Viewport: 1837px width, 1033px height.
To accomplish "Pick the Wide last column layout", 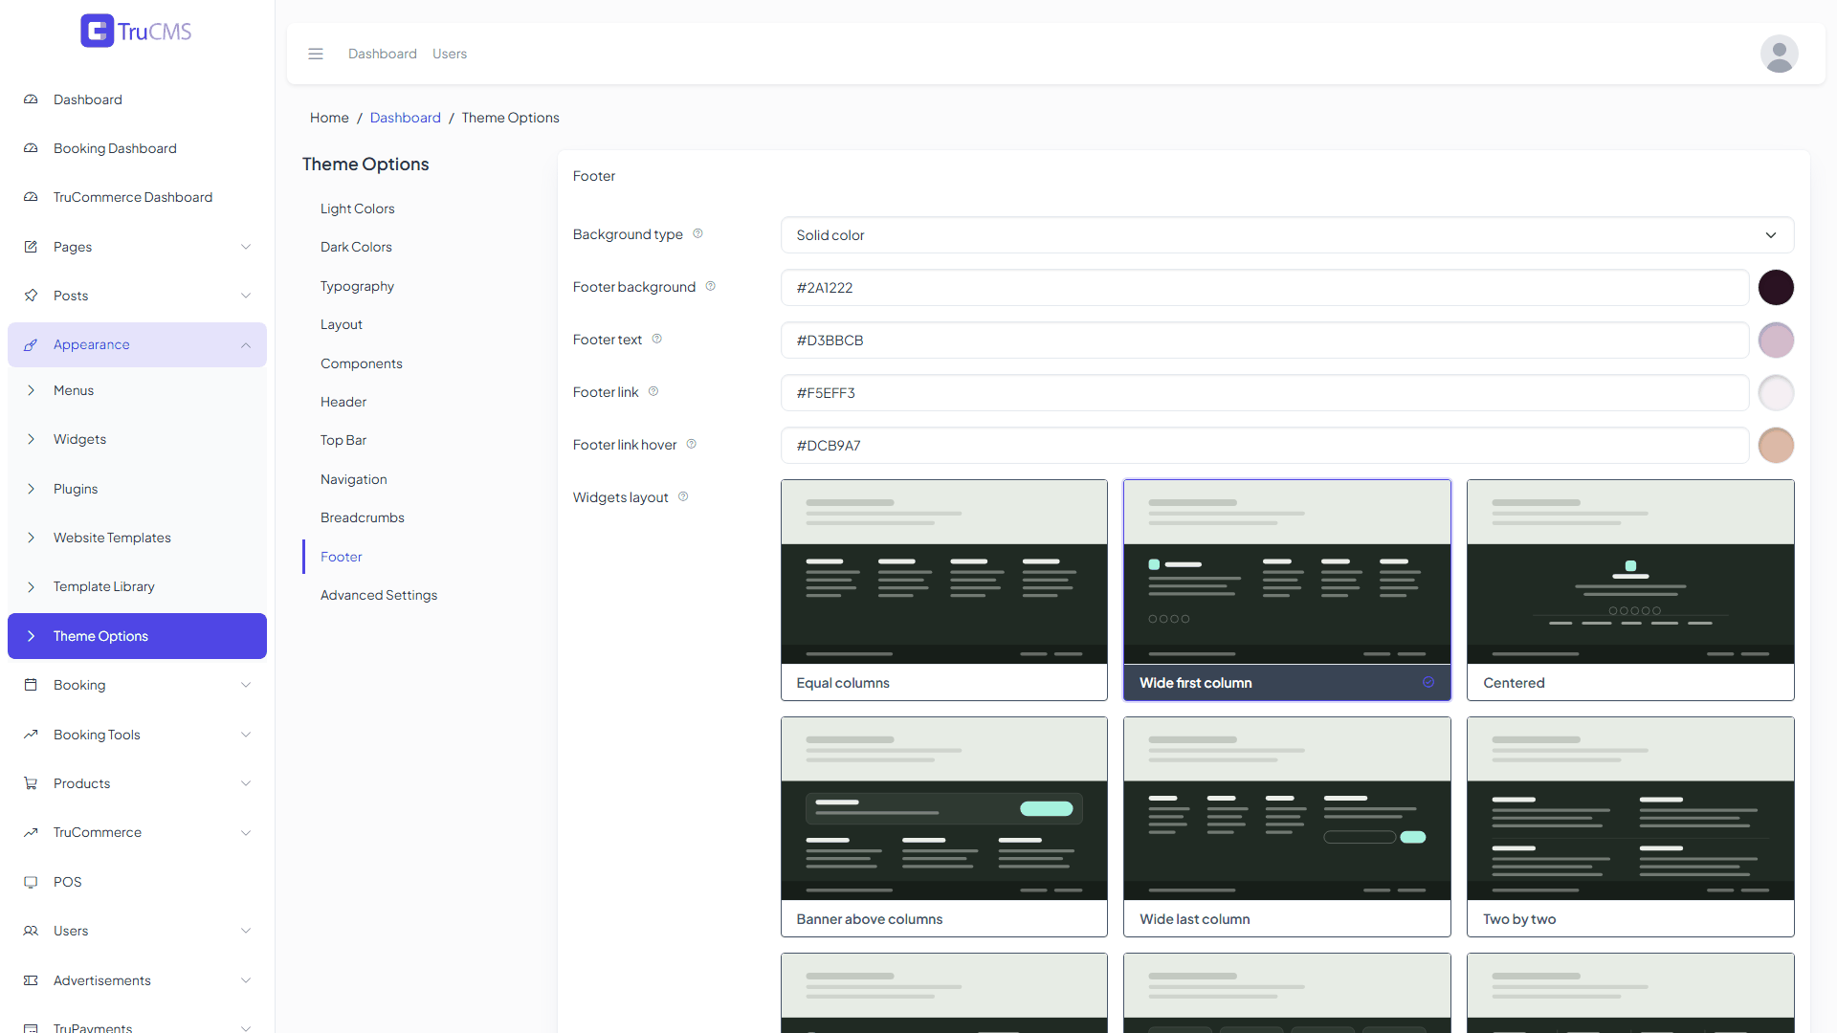I will pos(1287,826).
